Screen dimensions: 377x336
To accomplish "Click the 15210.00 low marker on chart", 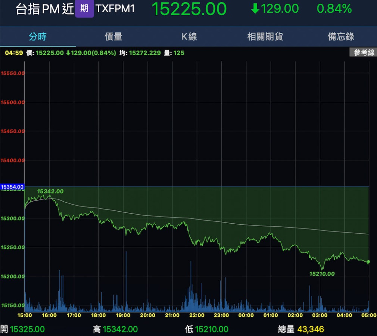I will 322,274.
